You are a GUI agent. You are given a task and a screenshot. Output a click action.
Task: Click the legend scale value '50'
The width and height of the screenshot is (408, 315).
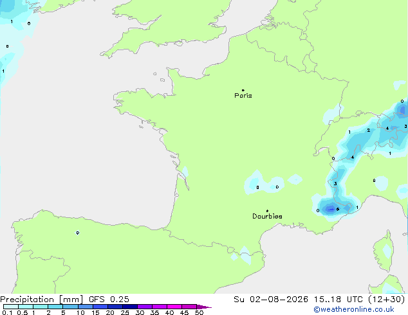pos(199,312)
